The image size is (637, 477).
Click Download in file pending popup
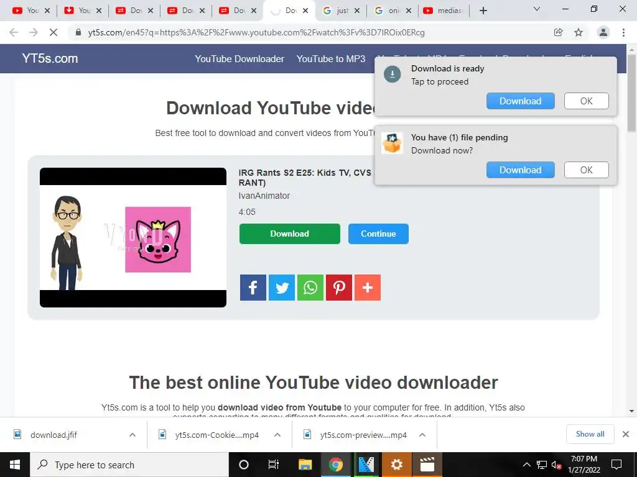pos(521,170)
